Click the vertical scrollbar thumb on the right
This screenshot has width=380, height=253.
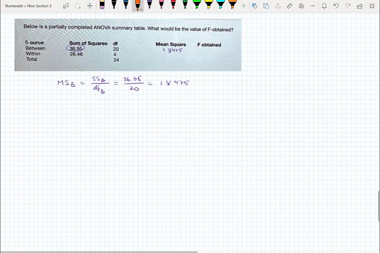coord(379,206)
